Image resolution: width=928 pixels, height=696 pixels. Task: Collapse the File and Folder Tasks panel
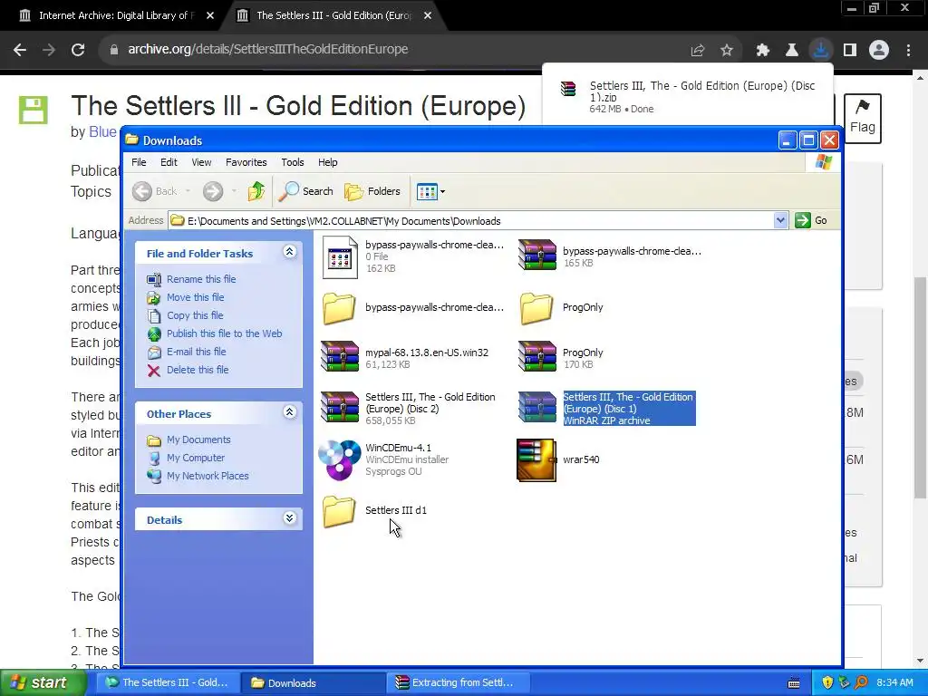pos(289,252)
